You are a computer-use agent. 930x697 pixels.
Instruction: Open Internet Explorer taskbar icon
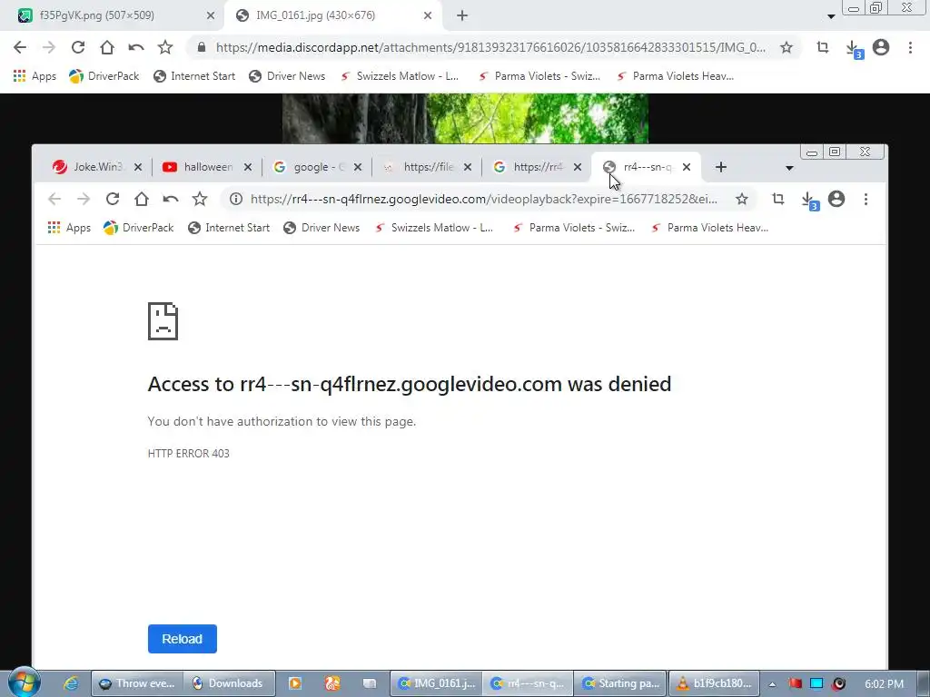[x=71, y=683]
